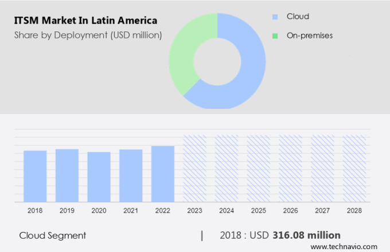The image size is (390, 252).
Task: Select the 2019 bar in the chart
Action: point(67,175)
